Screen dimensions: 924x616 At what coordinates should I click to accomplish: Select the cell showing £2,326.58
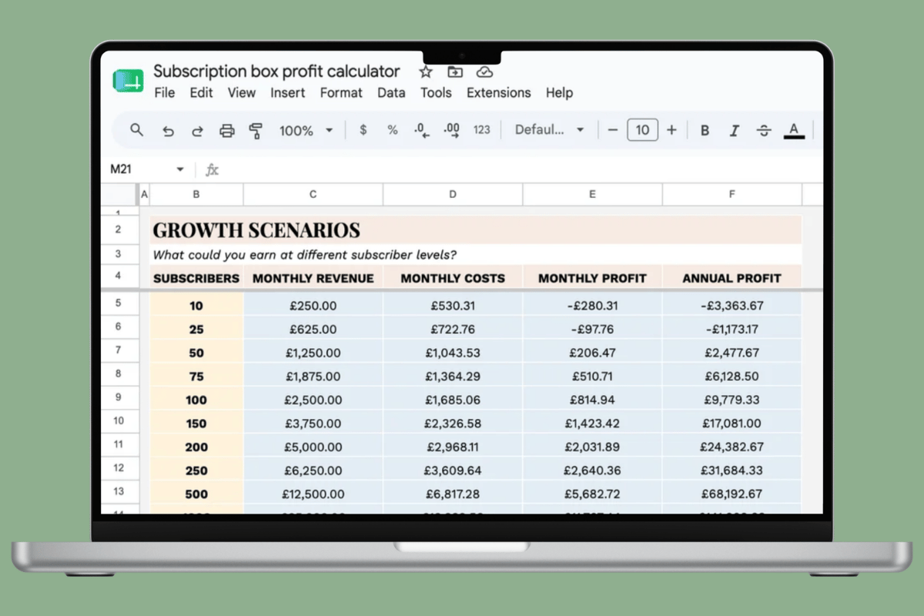tap(452, 423)
